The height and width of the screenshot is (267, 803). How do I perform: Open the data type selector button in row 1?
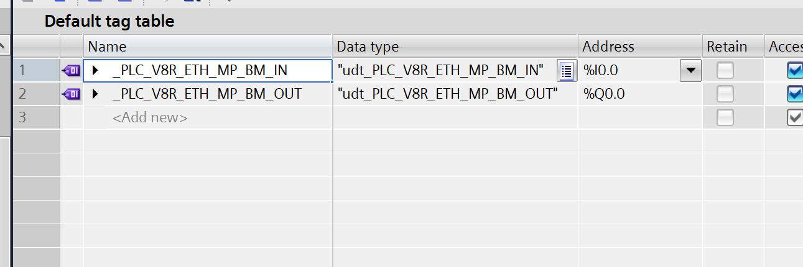(x=566, y=71)
